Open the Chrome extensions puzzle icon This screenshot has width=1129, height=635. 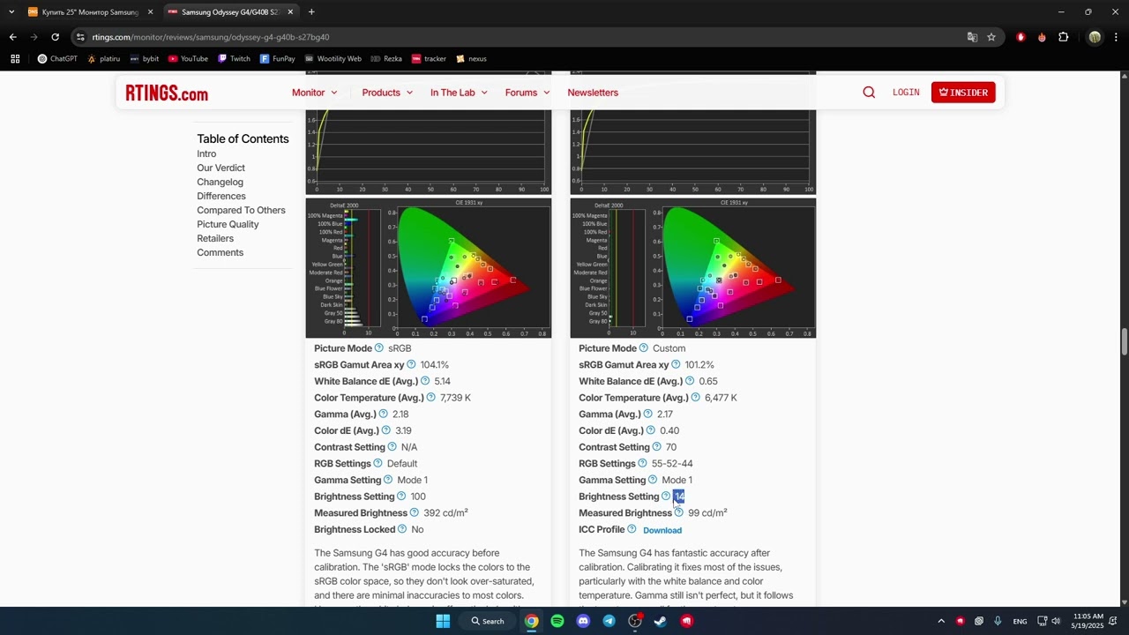(1063, 37)
